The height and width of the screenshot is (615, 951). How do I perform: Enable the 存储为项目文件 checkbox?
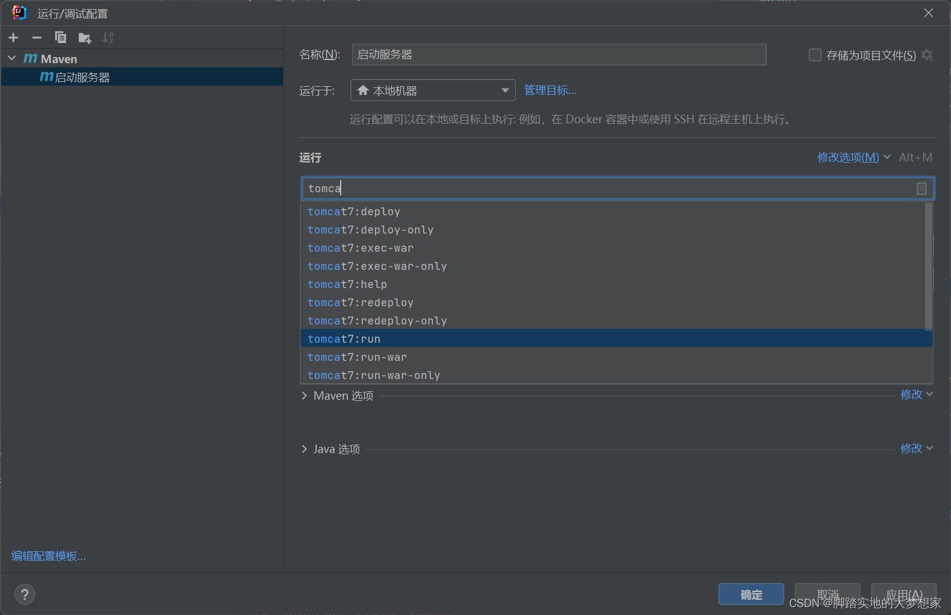815,55
